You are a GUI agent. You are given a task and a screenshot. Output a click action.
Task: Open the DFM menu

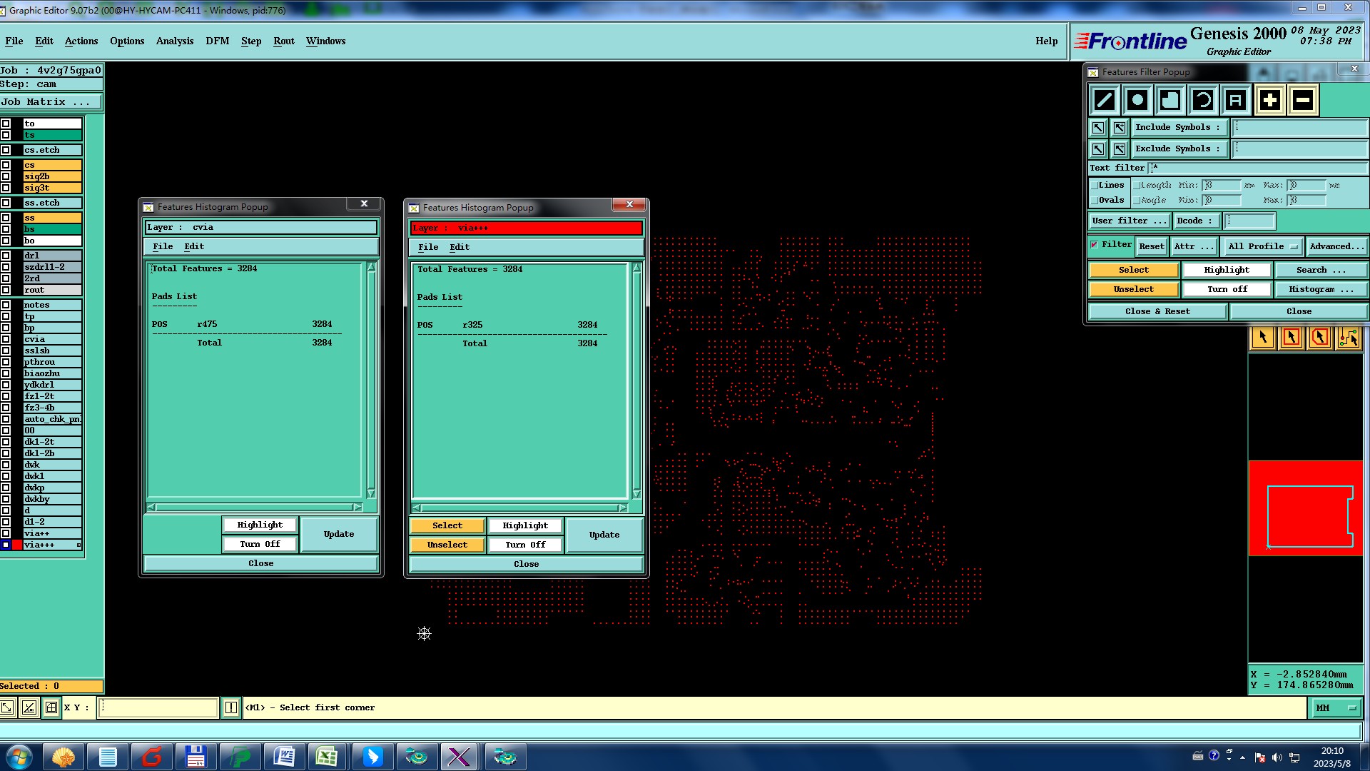(x=218, y=41)
